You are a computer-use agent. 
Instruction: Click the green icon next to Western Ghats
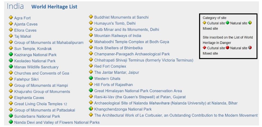[91, 78]
